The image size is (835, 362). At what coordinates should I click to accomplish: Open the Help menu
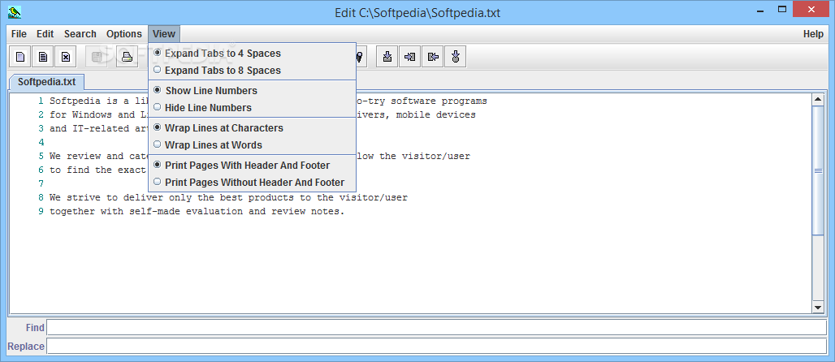click(x=813, y=34)
